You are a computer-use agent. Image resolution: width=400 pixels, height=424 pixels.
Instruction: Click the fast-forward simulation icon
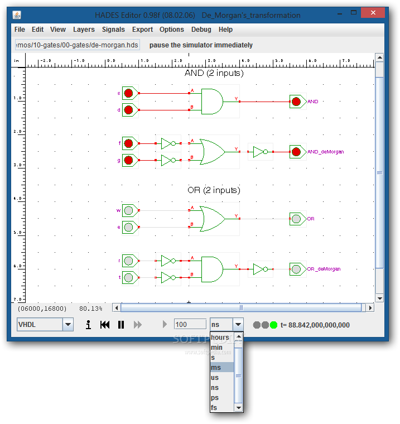click(138, 325)
